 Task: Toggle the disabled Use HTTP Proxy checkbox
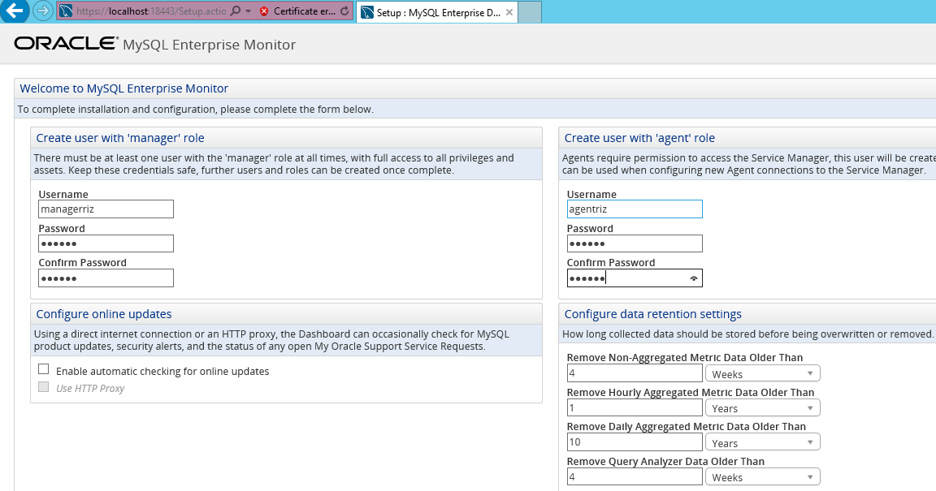pyautogui.click(x=44, y=386)
